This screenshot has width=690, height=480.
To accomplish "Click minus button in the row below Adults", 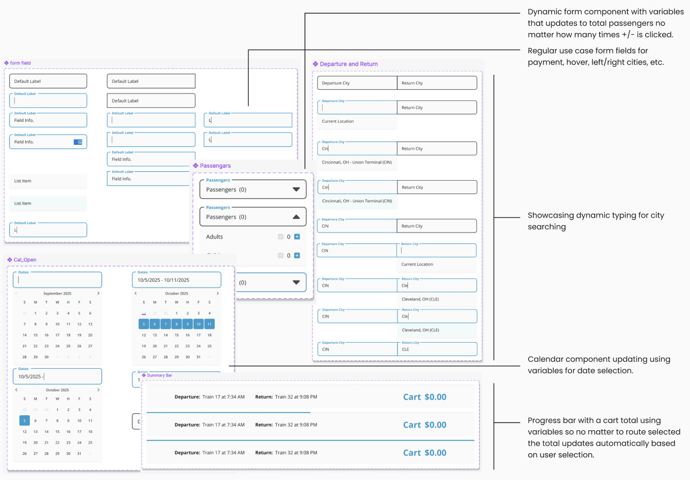I will [x=281, y=256].
